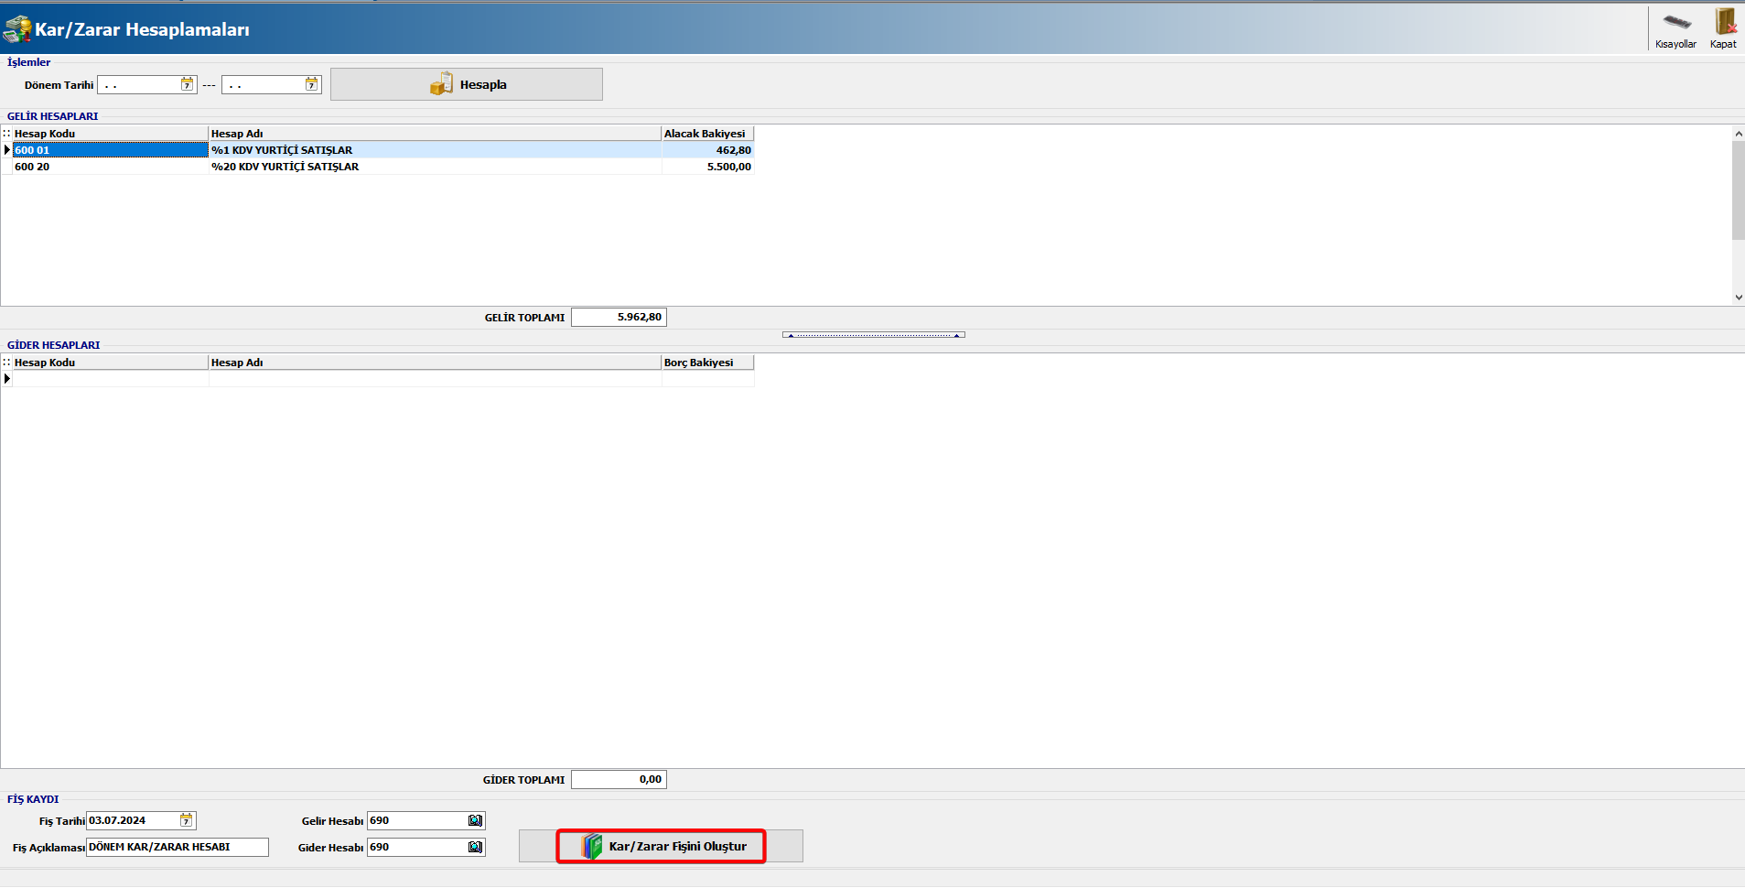1745x888 pixels.
Task: Click the splitter handle between Gelir and Gider panels
Action: [874, 335]
